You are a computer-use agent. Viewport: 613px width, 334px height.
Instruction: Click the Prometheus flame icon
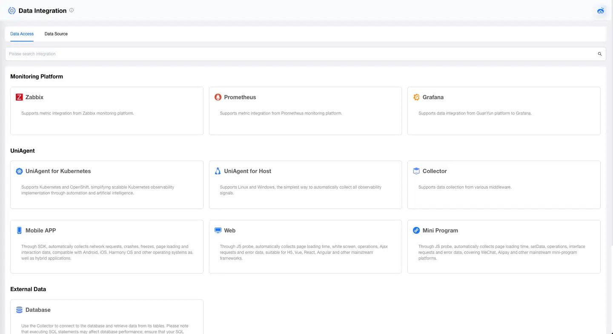pos(218,97)
